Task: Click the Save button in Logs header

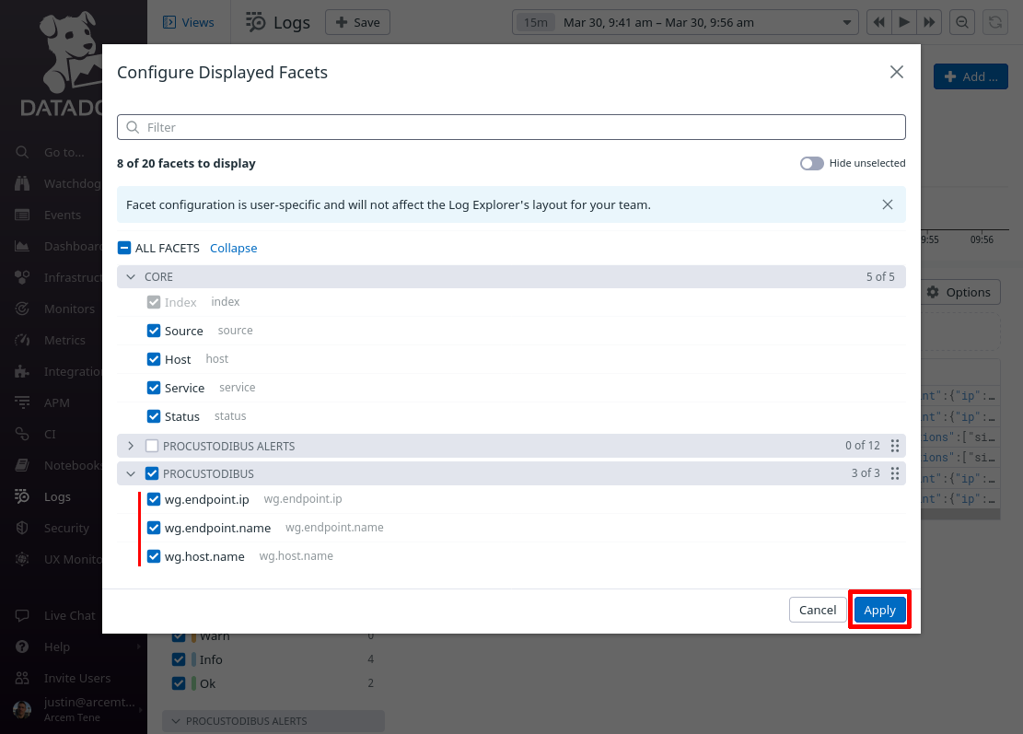Action: [x=357, y=22]
